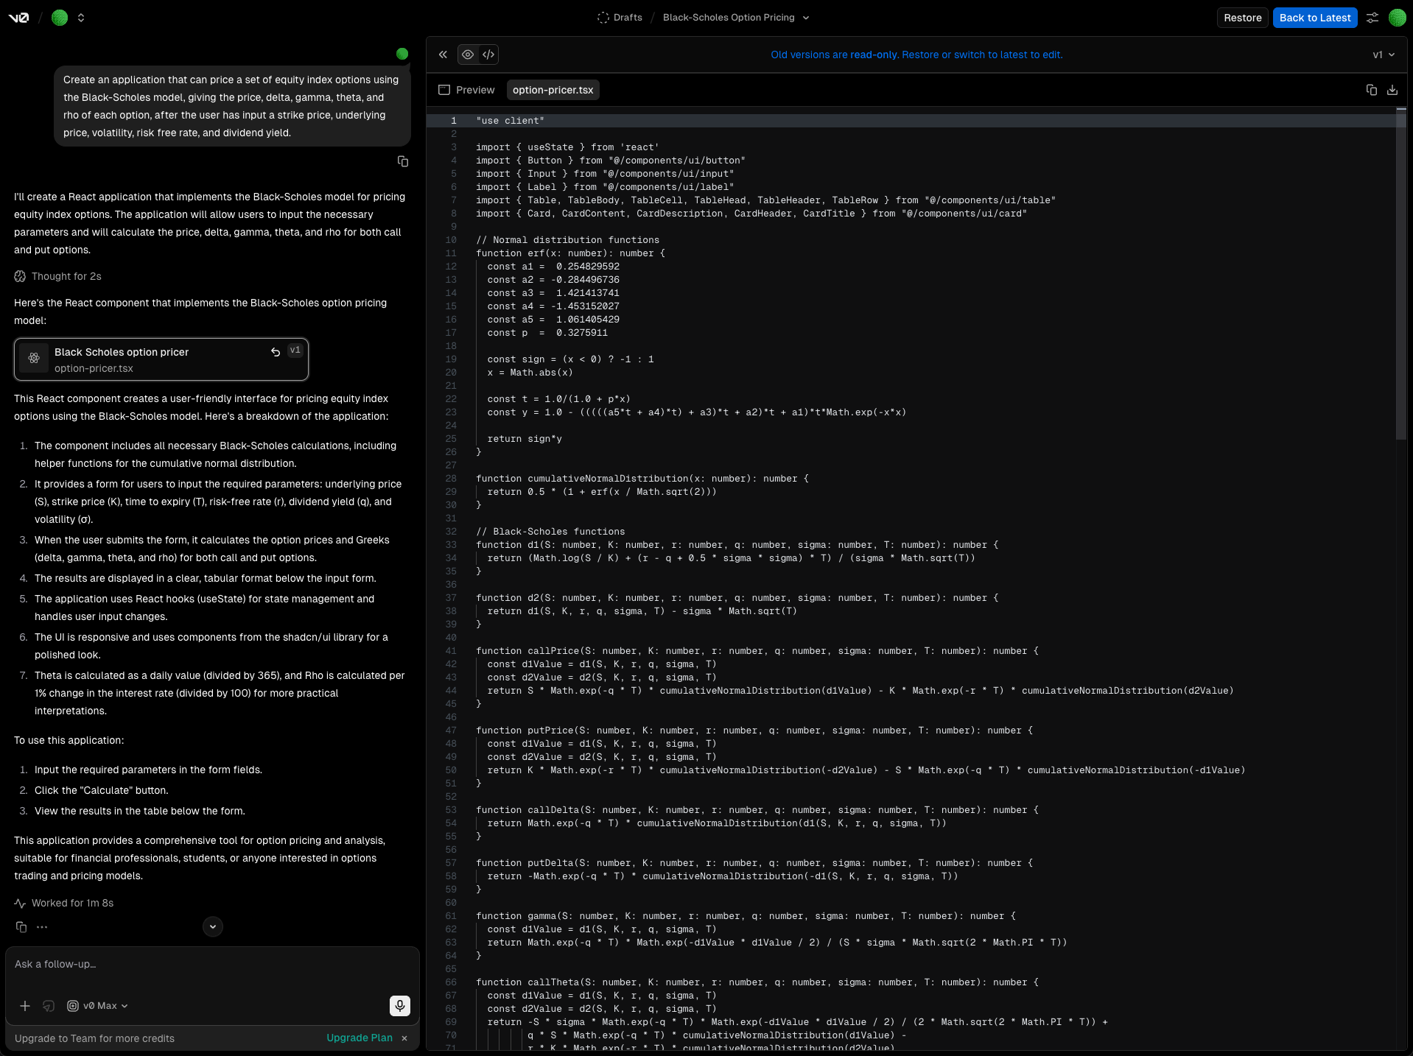Toggle the preview eye icon
The height and width of the screenshot is (1056, 1413).
click(468, 54)
